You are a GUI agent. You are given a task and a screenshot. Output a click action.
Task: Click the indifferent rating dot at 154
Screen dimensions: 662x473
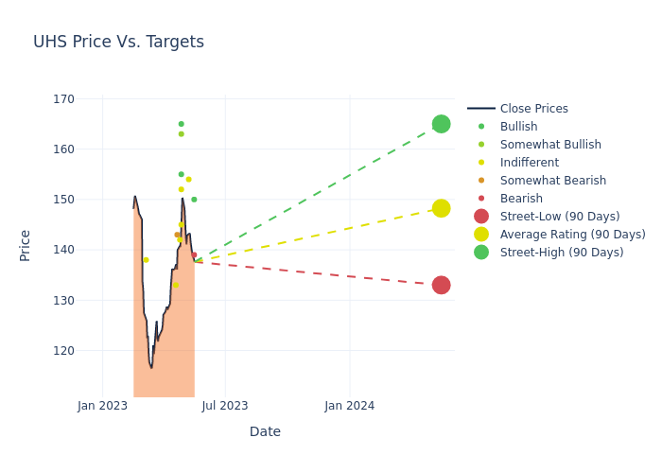[188, 180]
